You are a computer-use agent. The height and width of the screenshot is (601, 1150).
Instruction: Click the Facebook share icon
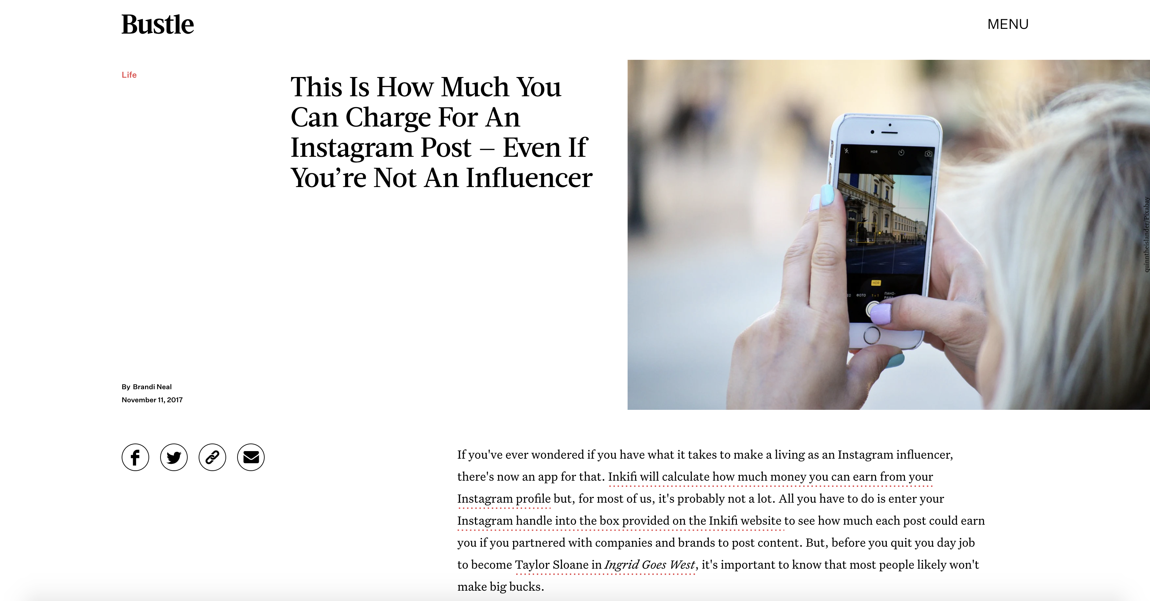click(135, 457)
